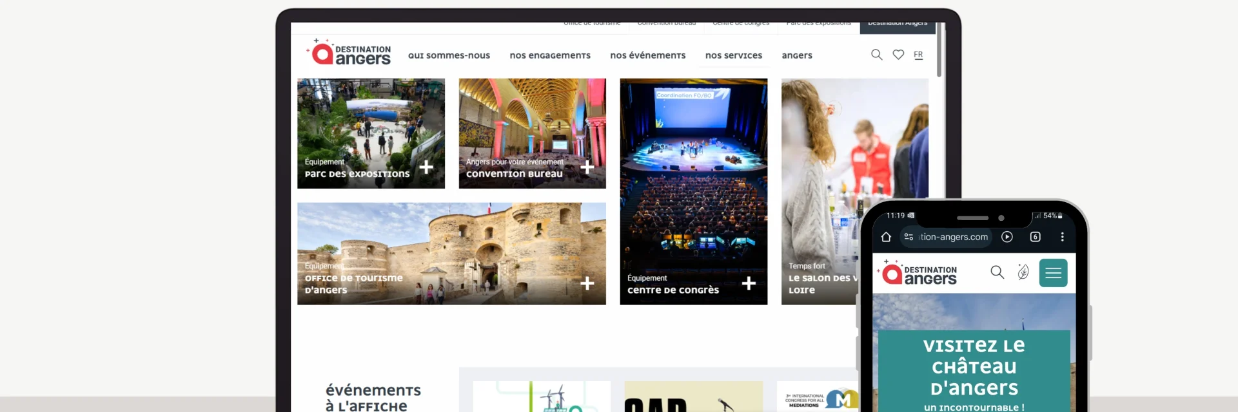
Task: Tap the site settings icon in the phone address bar
Action: 909,237
